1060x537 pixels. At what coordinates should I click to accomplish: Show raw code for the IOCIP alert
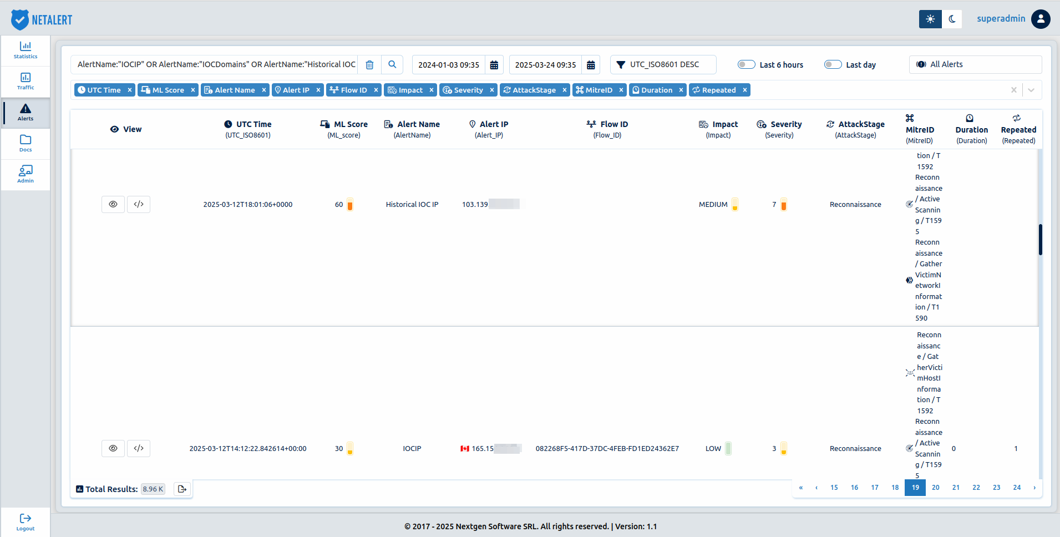(x=139, y=448)
